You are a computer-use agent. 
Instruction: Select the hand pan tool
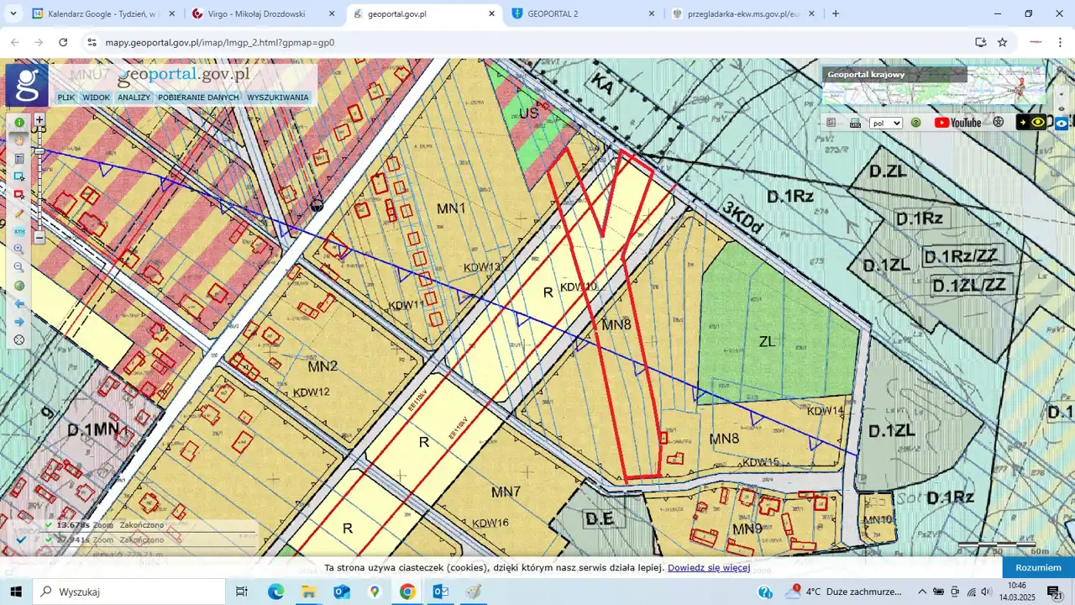coord(19,140)
